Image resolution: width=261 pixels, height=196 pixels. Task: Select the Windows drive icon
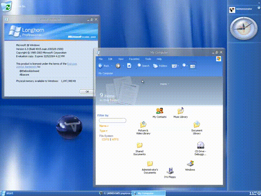(190, 166)
